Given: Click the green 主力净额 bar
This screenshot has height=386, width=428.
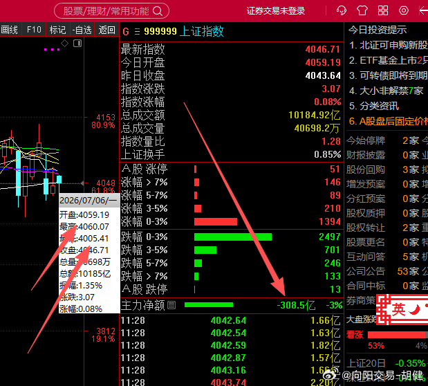Looking at the screenshot, I should tap(209, 305).
